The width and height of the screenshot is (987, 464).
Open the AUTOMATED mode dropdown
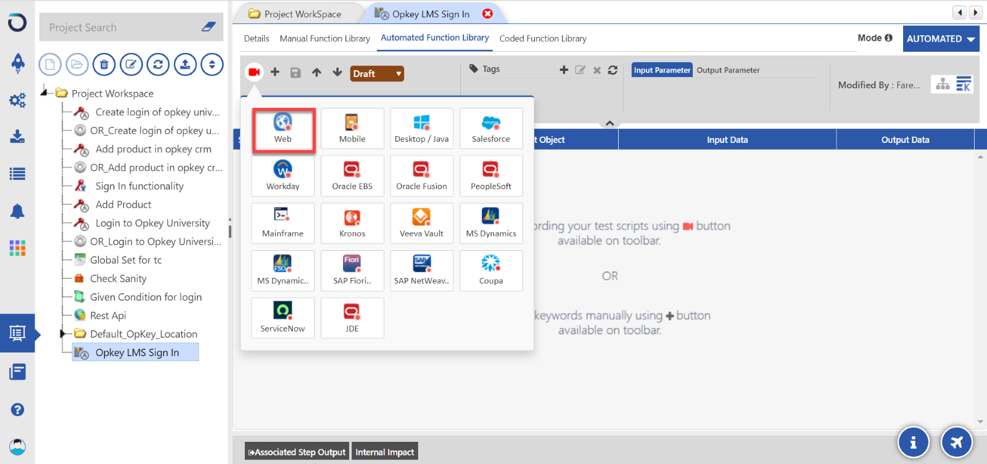pos(941,38)
